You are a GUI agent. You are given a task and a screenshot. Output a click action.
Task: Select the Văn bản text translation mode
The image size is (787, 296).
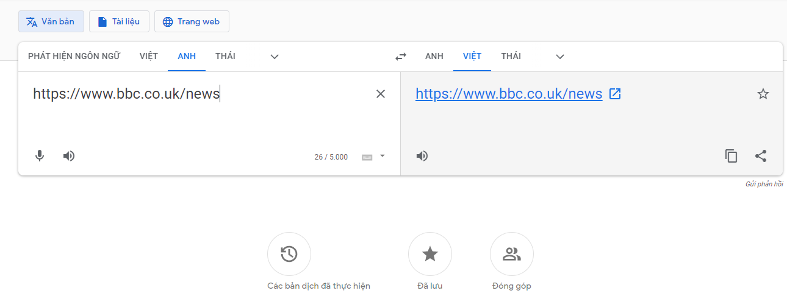point(51,21)
